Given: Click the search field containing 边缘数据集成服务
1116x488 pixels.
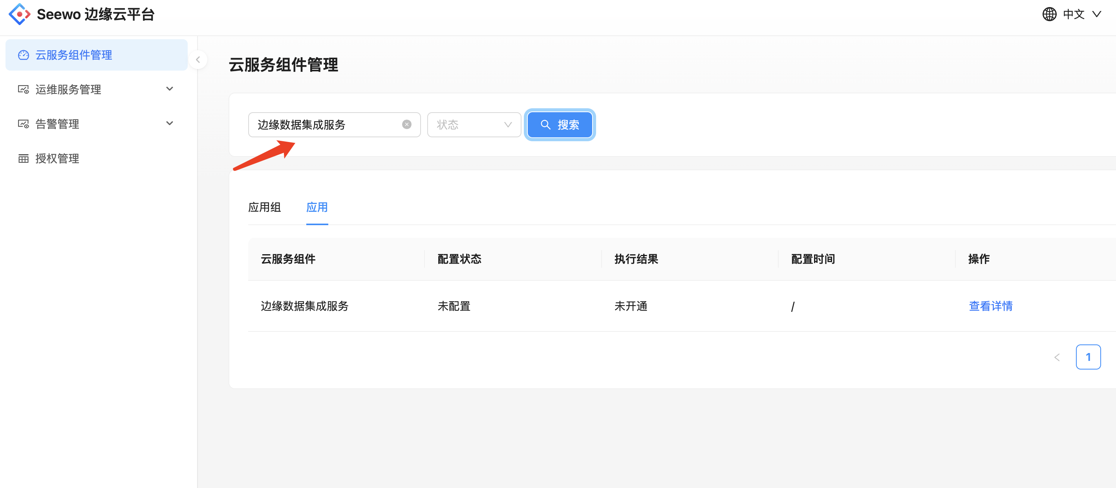Looking at the screenshot, I should [x=334, y=125].
